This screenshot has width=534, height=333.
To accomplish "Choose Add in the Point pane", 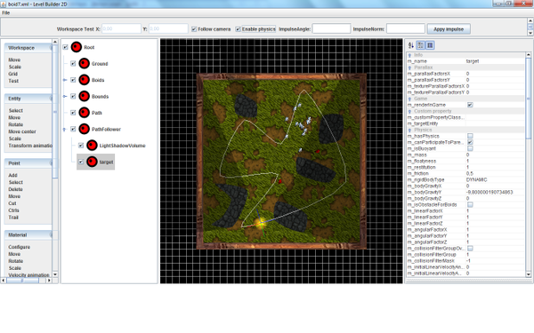I will 12,175.
